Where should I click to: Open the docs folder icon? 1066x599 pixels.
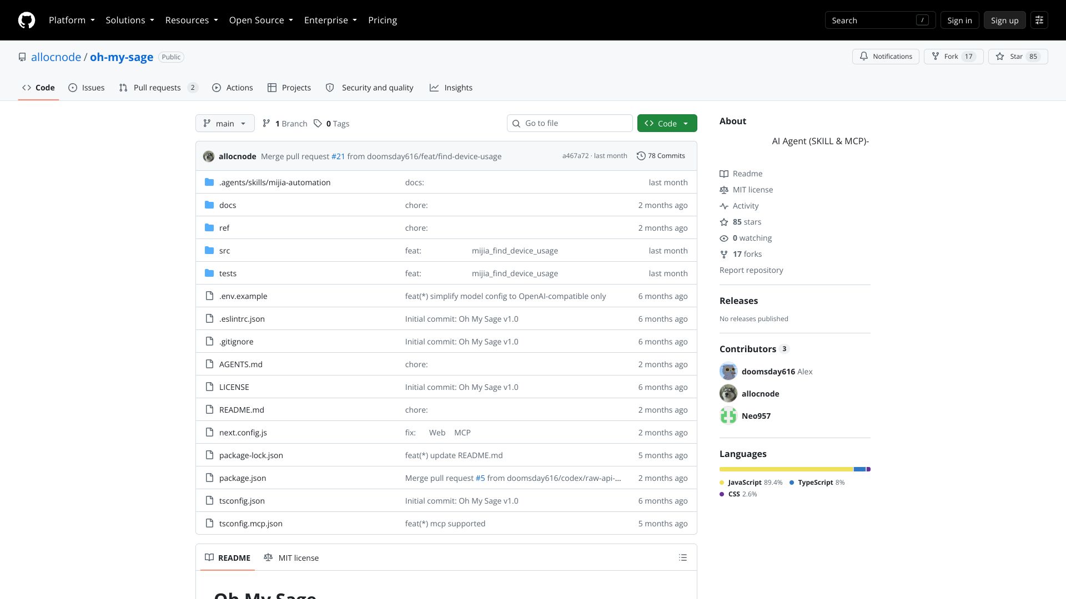click(x=209, y=205)
